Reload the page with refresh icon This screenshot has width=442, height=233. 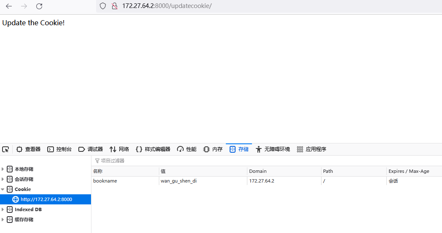pyautogui.click(x=39, y=6)
